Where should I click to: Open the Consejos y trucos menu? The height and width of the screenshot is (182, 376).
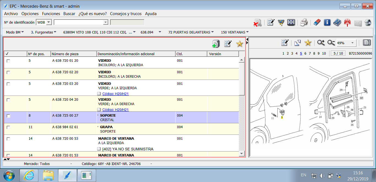click(126, 14)
